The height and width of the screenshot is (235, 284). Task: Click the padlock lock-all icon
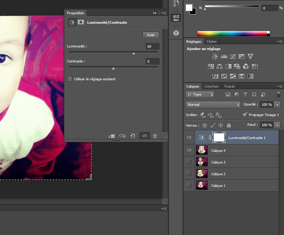[x=229, y=125]
